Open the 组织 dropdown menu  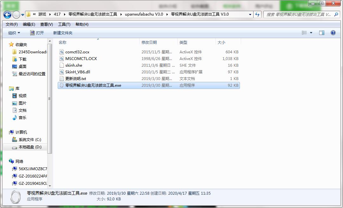(x=14, y=33)
